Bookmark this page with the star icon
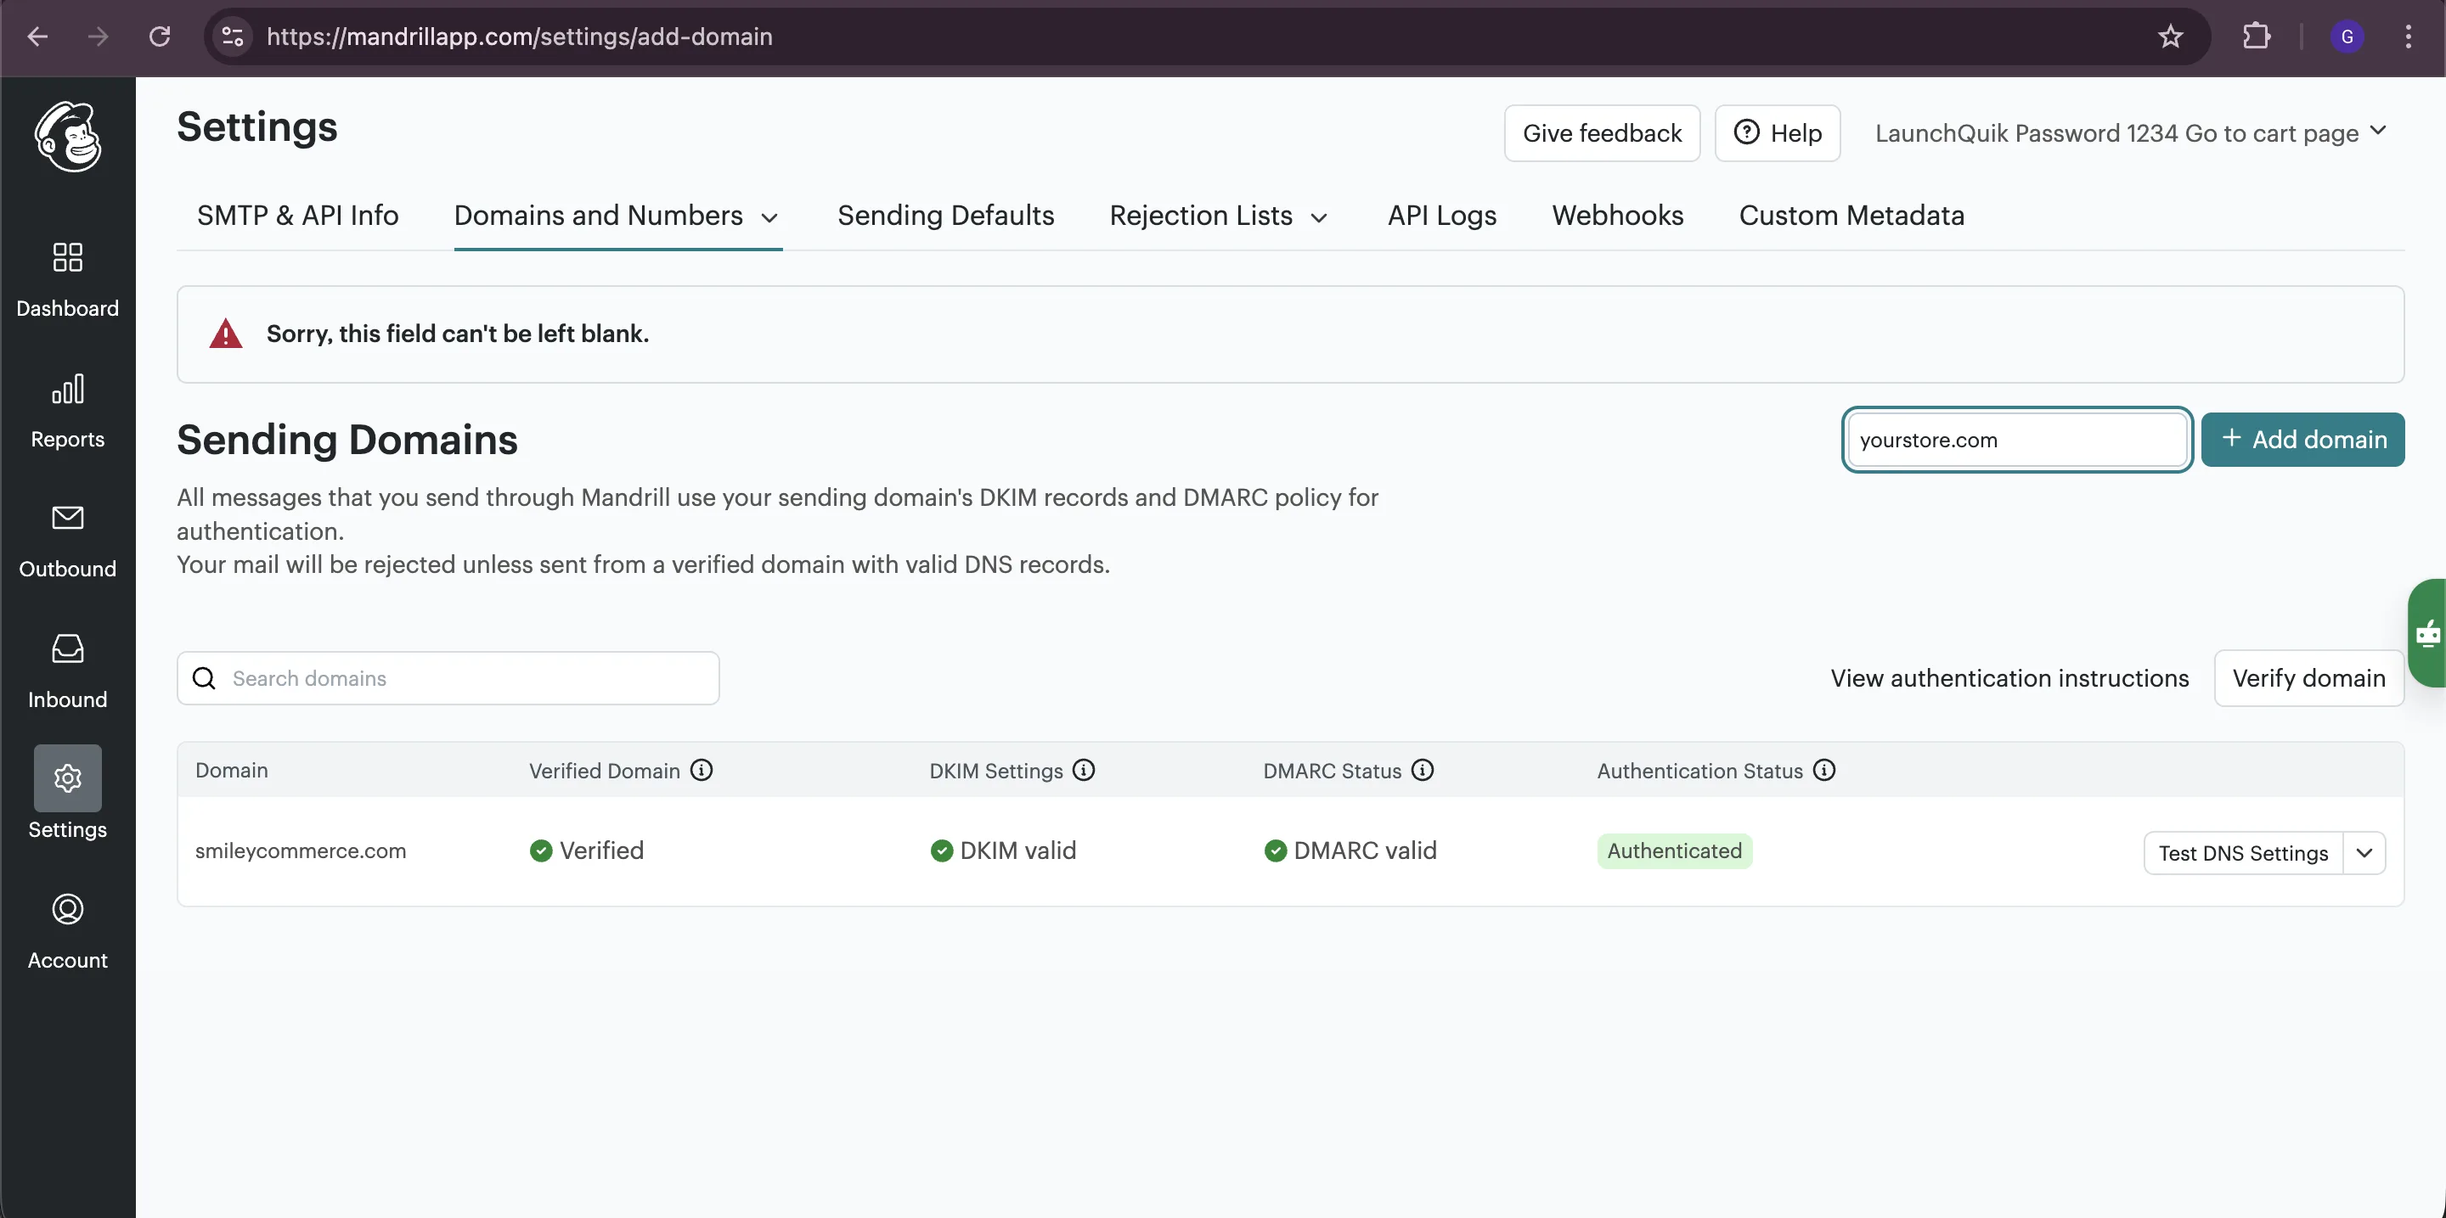2446x1218 pixels. click(2171, 36)
